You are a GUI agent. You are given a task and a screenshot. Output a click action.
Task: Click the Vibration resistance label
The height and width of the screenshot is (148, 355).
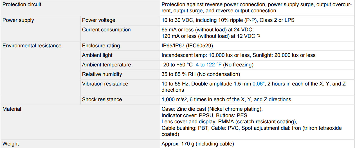coord(105,84)
